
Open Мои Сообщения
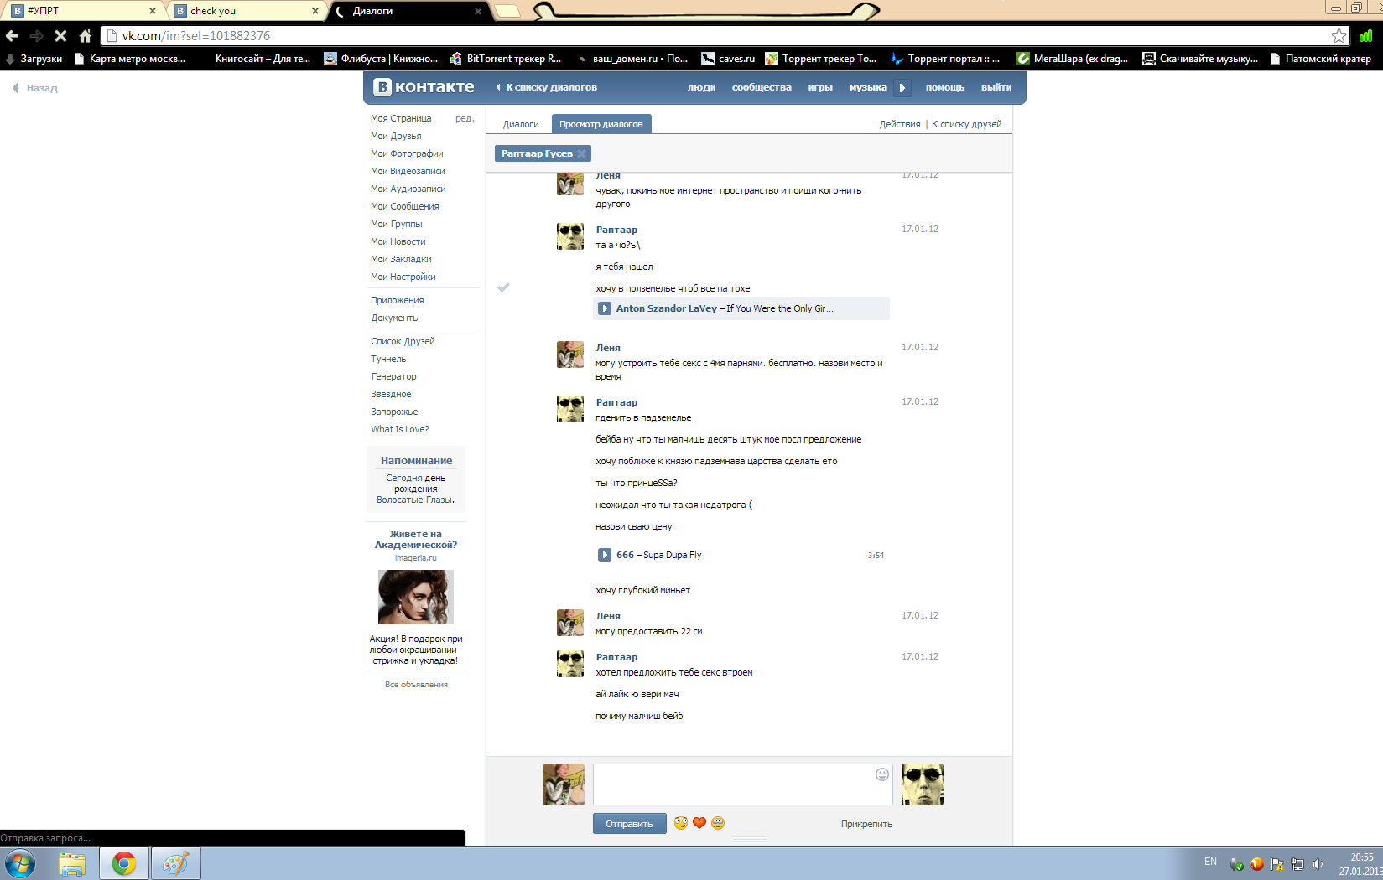[x=405, y=206]
